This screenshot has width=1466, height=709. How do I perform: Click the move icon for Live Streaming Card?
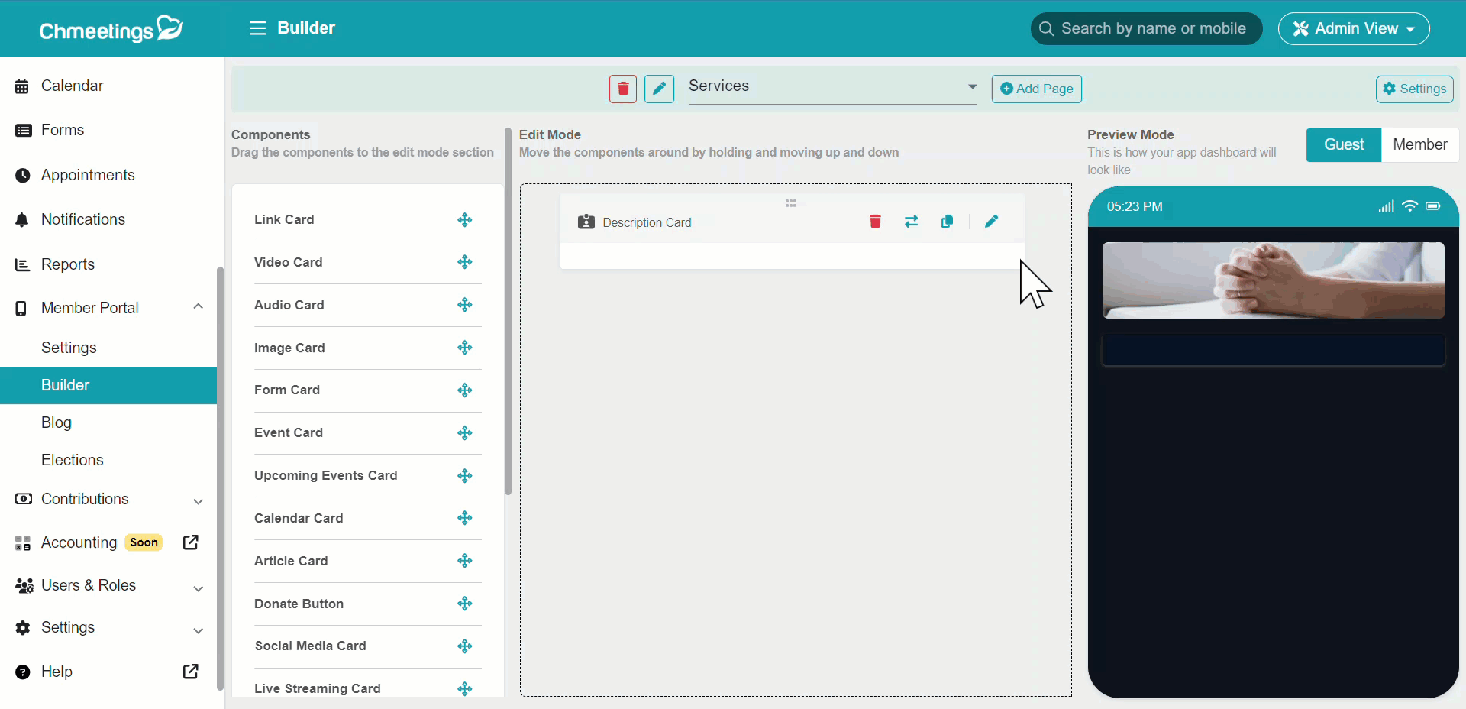465,689
